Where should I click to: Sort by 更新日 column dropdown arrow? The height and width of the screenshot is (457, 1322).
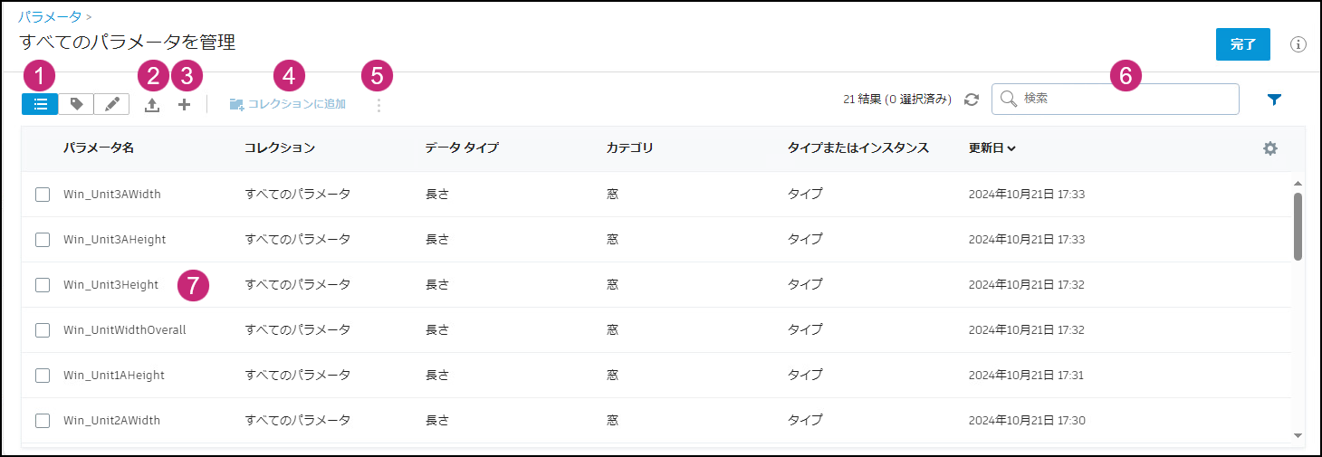tap(1011, 148)
